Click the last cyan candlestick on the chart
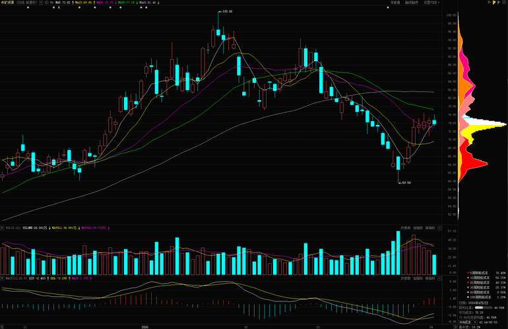This screenshot has height=329, width=508. 434,122
